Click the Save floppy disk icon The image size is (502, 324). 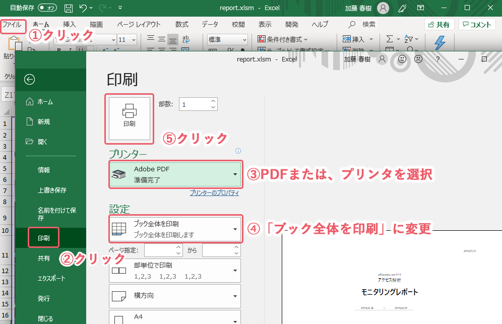pos(69,8)
